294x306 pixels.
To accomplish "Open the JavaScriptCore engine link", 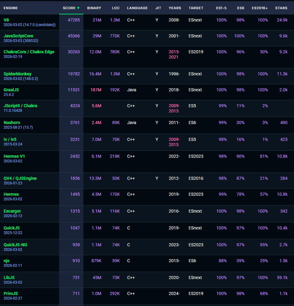I will click(18, 36).
